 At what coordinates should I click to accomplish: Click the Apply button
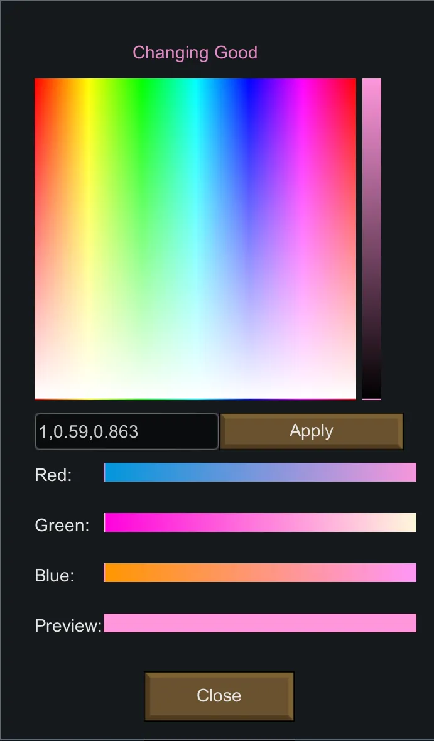(x=312, y=431)
